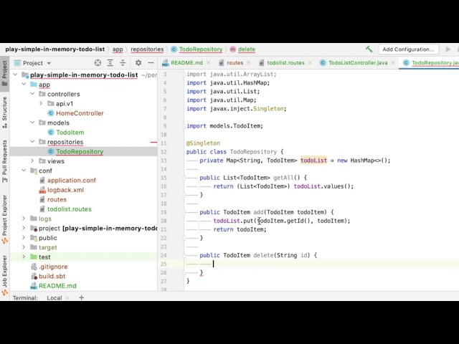Viewport: 459px width, 344px height.
Task: Open the Project Explorer tool window
Action: [4, 219]
